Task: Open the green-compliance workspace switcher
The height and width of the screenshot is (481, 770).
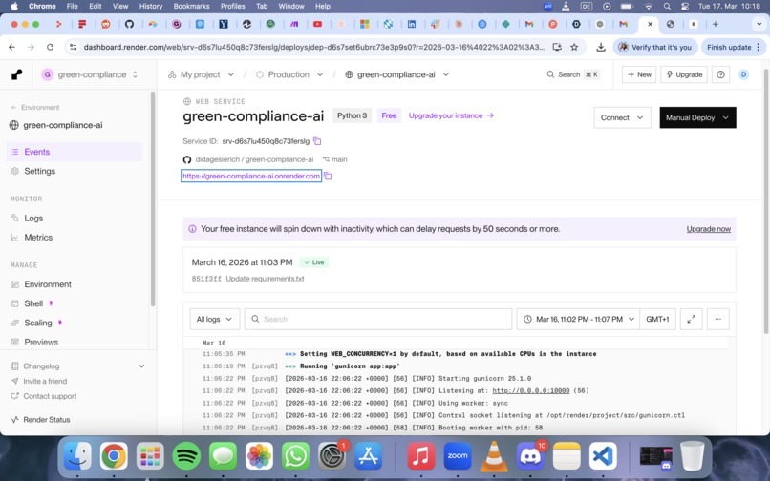Action: click(90, 74)
